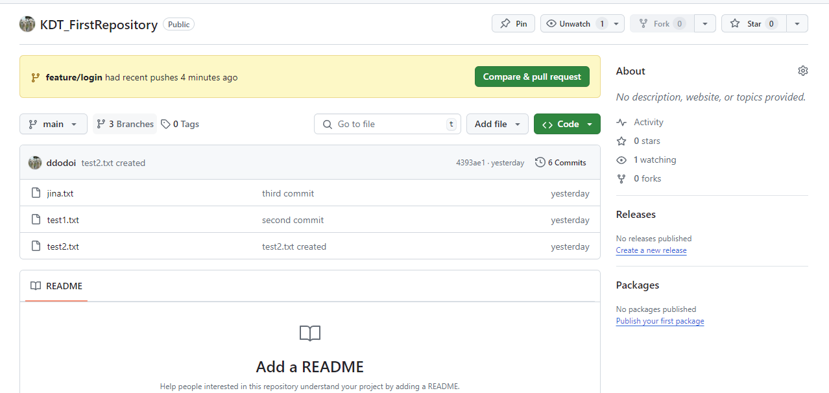The image size is (829, 393).
Task: Click the file icon next to test1.txt
Action: point(36,220)
